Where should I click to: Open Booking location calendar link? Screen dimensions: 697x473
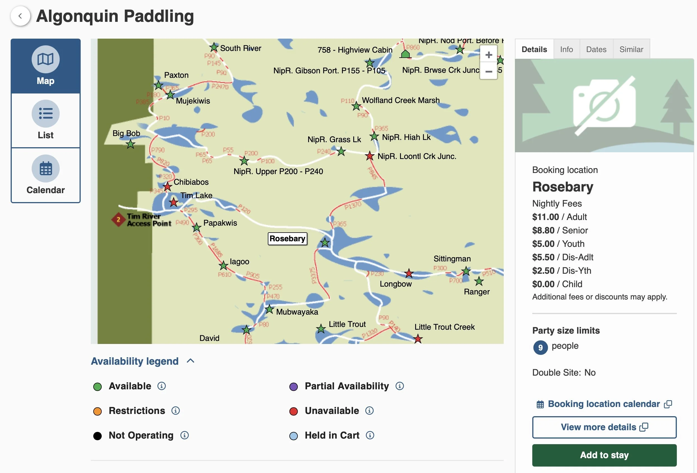tap(603, 404)
